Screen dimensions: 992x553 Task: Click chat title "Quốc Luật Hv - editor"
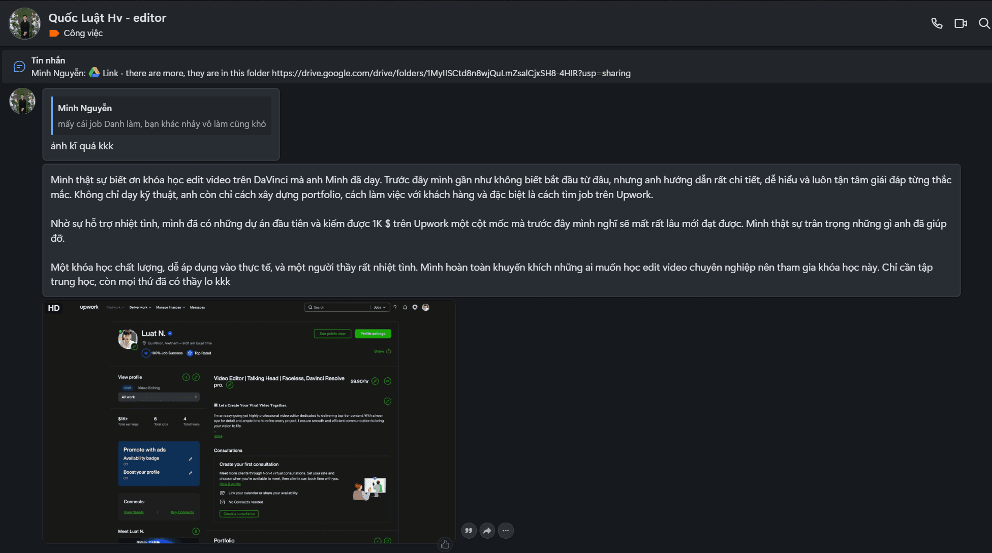107,18
